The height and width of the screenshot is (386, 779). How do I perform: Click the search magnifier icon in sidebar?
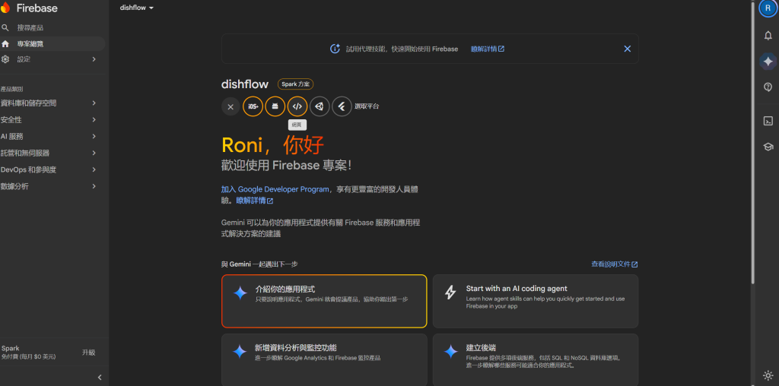[x=5, y=28]
